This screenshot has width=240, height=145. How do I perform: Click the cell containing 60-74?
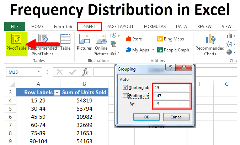[x=38, y=125]
